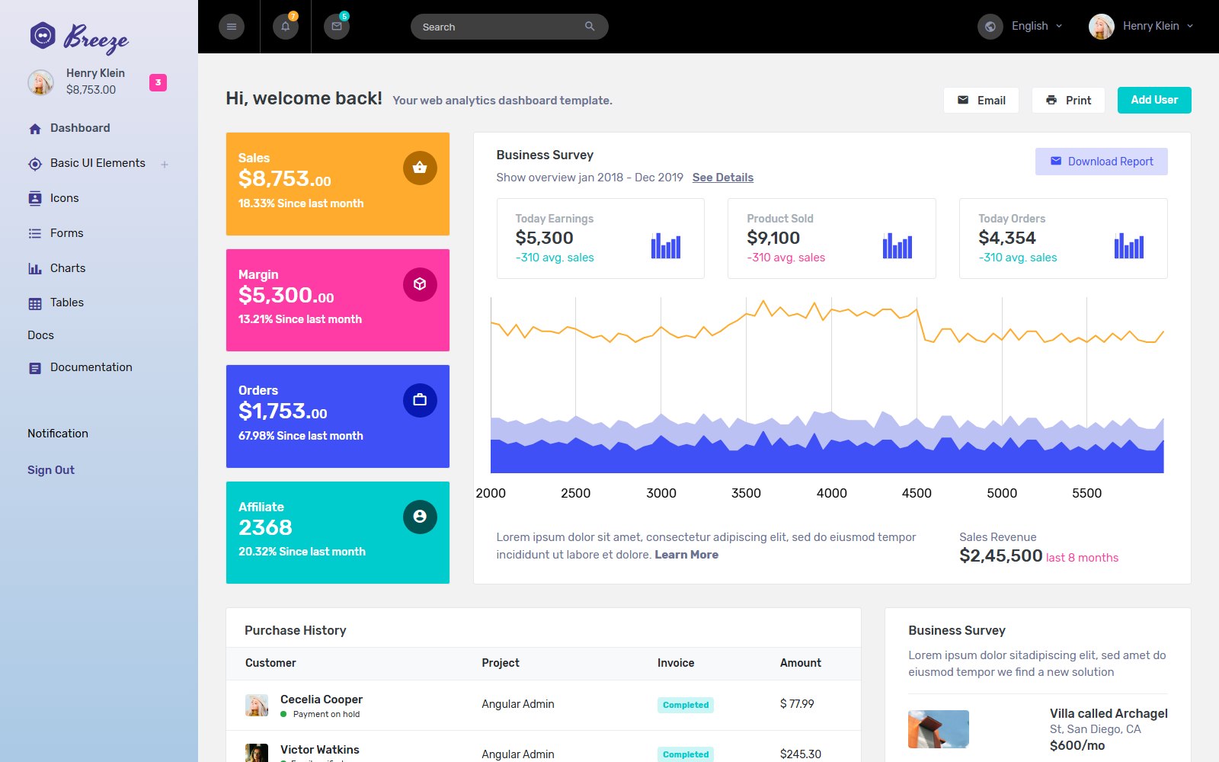Click the Completed badge in Cecelia Cooper's row
The height and width of the screenshot is (762, 1219).
pos(686,705)
